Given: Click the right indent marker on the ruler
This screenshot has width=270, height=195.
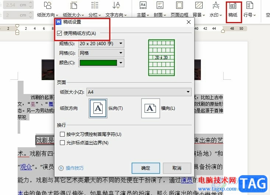Looking at the screenshot, I should click(x=223, y=31).
